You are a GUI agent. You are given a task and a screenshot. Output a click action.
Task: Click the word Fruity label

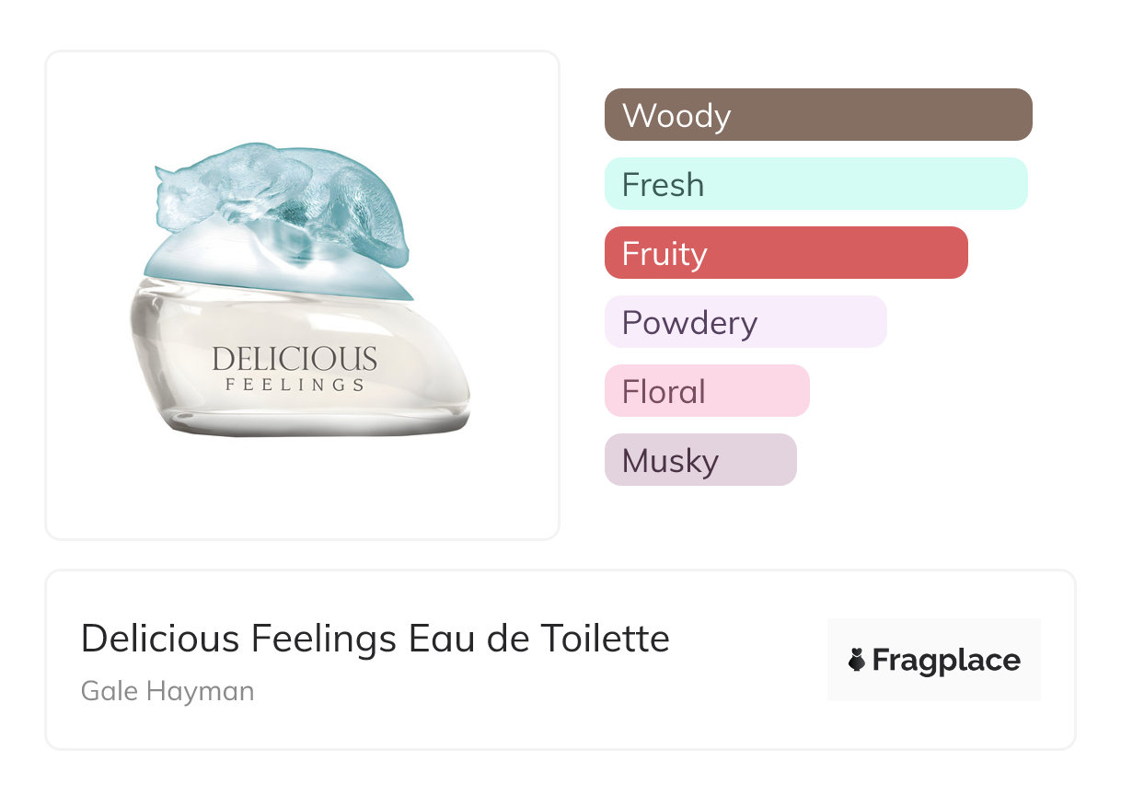click(x=665, y=254)
